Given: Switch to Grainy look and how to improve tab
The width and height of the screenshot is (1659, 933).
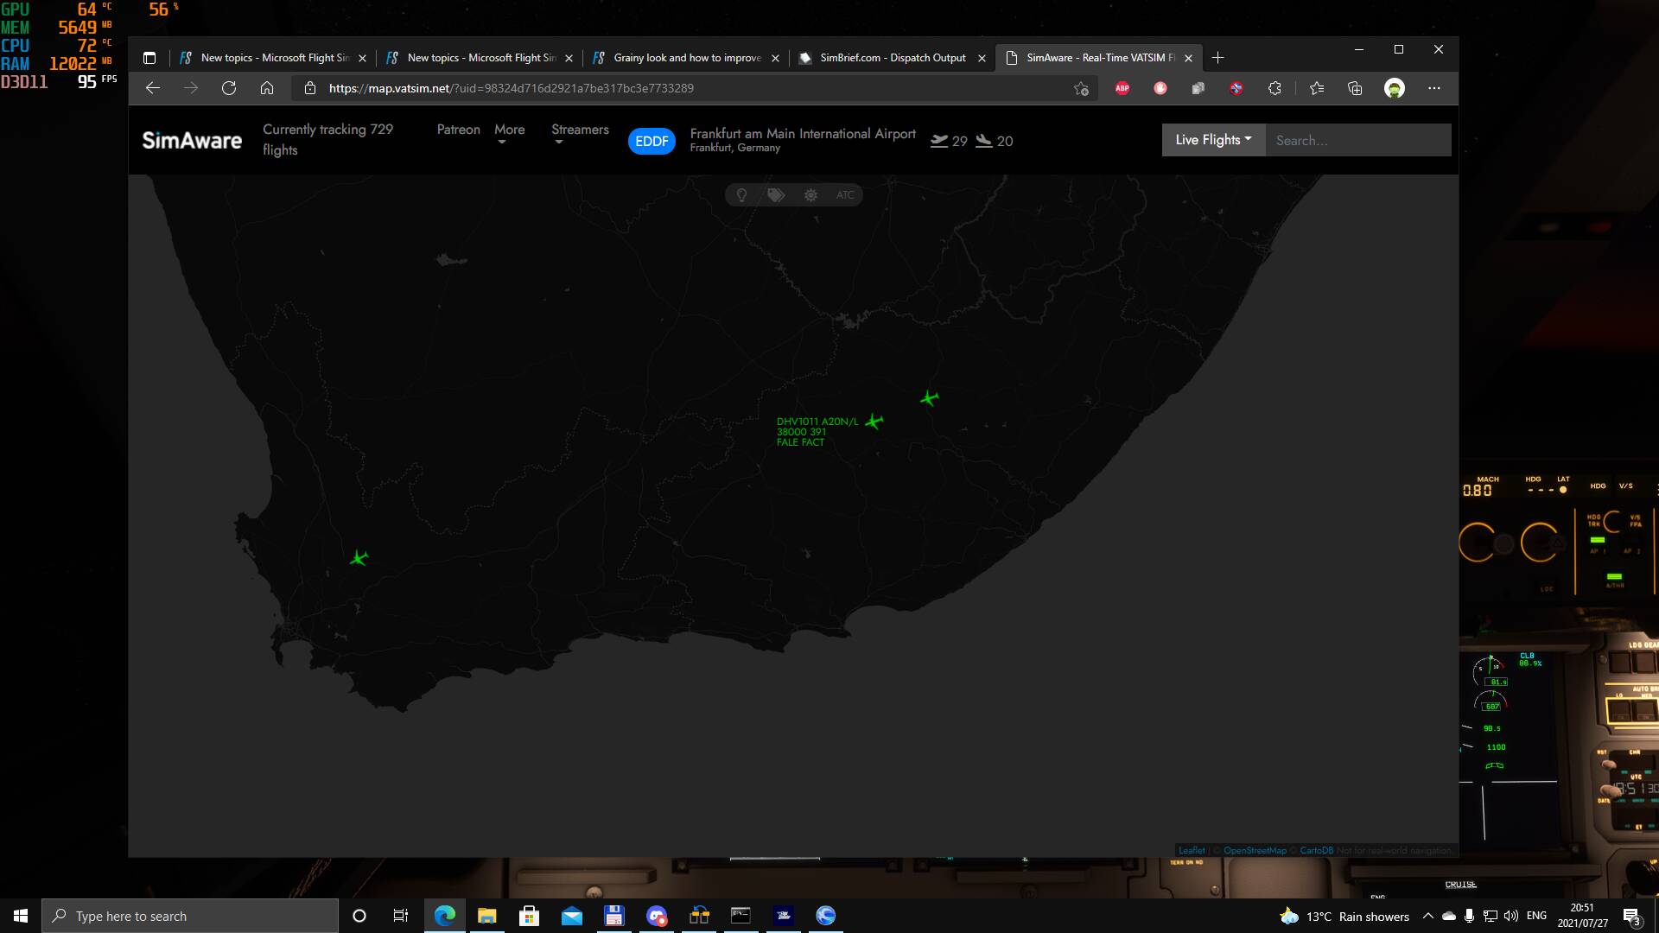Looking at the screenshot, I should click(x=686, y=58).
